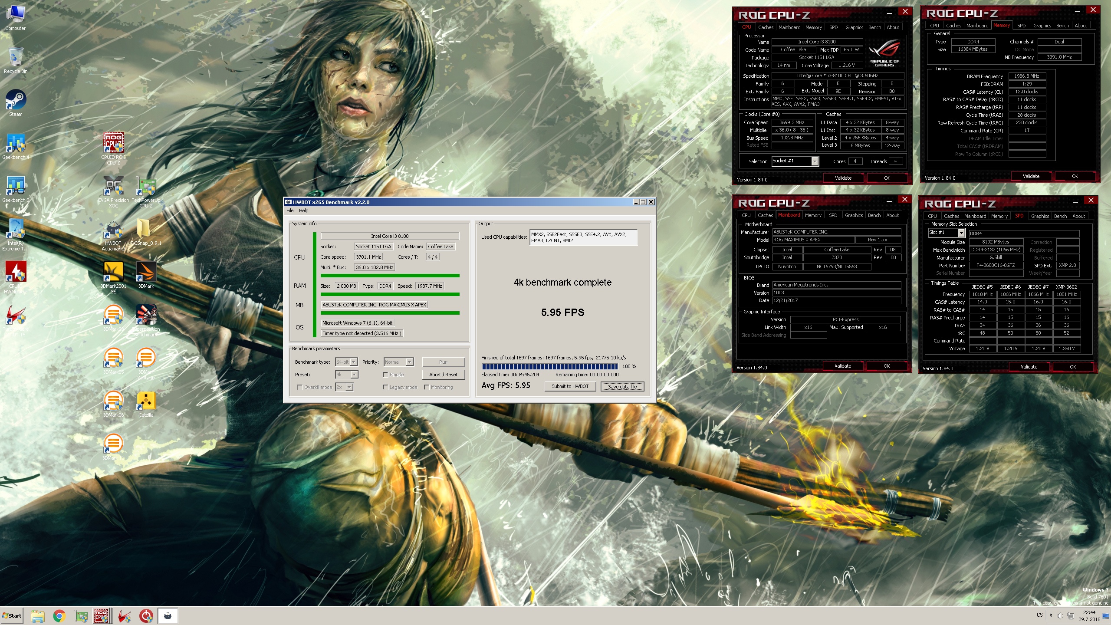
Task: Enable the Monitoring checkbox
Action: point(427,387)
